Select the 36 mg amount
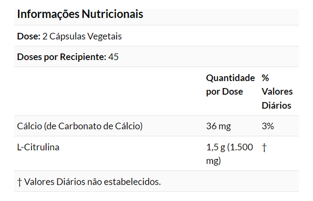This screenshot has height=201, width=313. [x=218, y=126]
